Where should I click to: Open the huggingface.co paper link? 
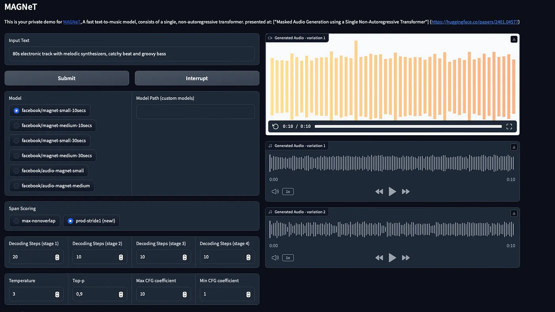475,22
